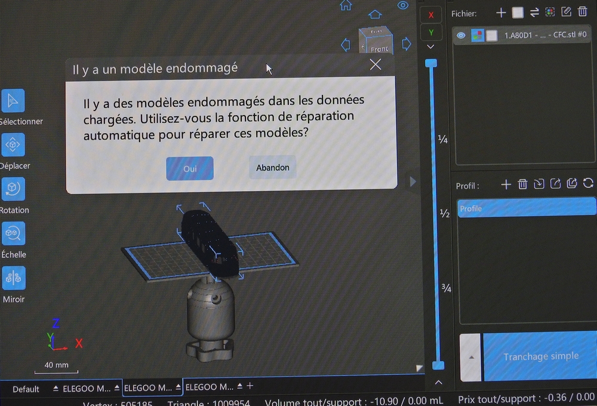597x406 pixels.
Task: Click the home view icon at top
Action: click(x=346, y=5)
